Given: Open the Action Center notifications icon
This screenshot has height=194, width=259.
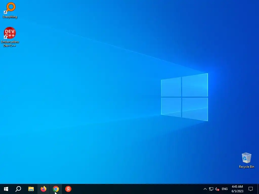Looking at the screenshot, I should (251, 189).
